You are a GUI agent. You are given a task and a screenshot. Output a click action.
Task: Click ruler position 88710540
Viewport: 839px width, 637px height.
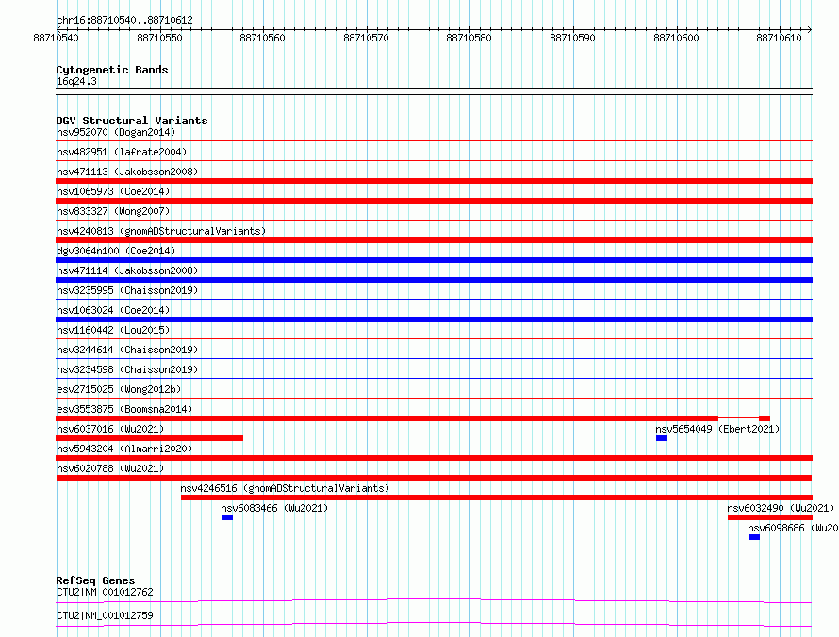coord(56,38)
